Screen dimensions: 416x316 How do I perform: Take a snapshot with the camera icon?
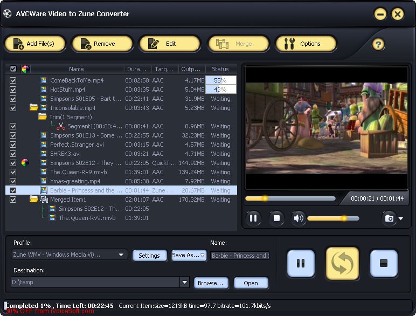(389, 218)
